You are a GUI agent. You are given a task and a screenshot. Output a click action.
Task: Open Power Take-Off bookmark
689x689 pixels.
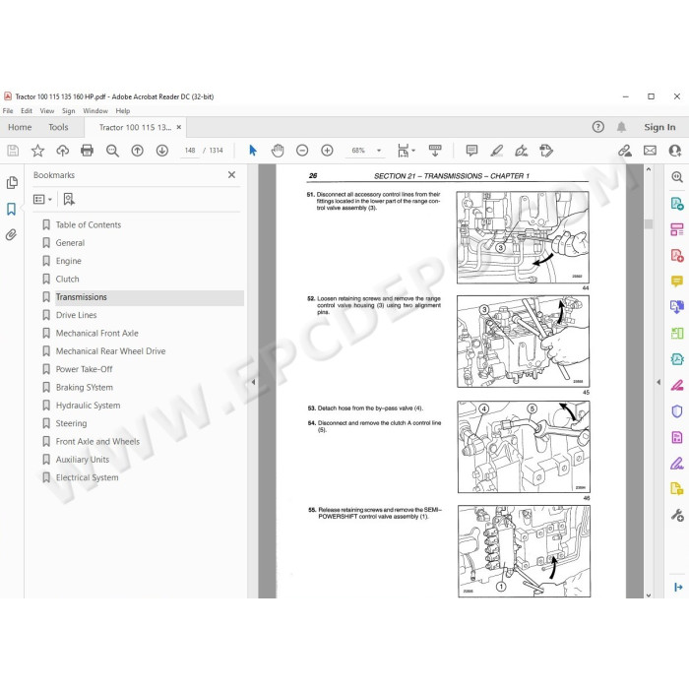pyautogui.click(x=84, y=369)
